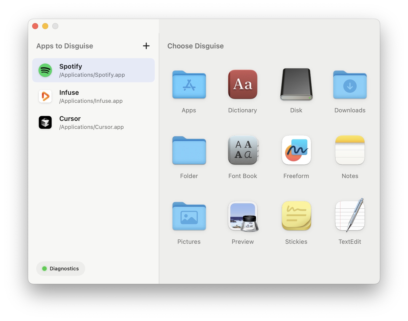The image size is (408, 321).
Task: Click the Notes label text
Action: click(x=350, y=176)
